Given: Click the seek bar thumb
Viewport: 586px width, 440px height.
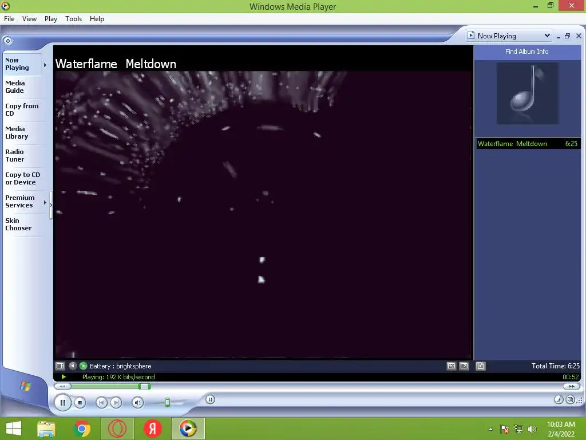Looking at the screenshot, I should click(144, 387).
